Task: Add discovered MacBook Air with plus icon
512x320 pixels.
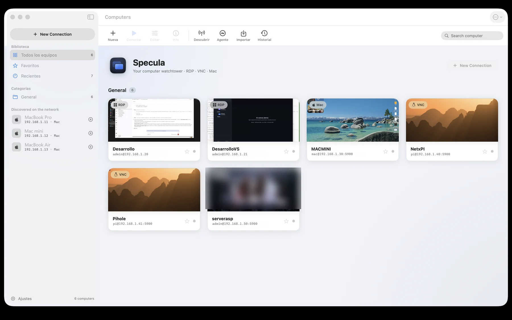Action: click(90, 147)
